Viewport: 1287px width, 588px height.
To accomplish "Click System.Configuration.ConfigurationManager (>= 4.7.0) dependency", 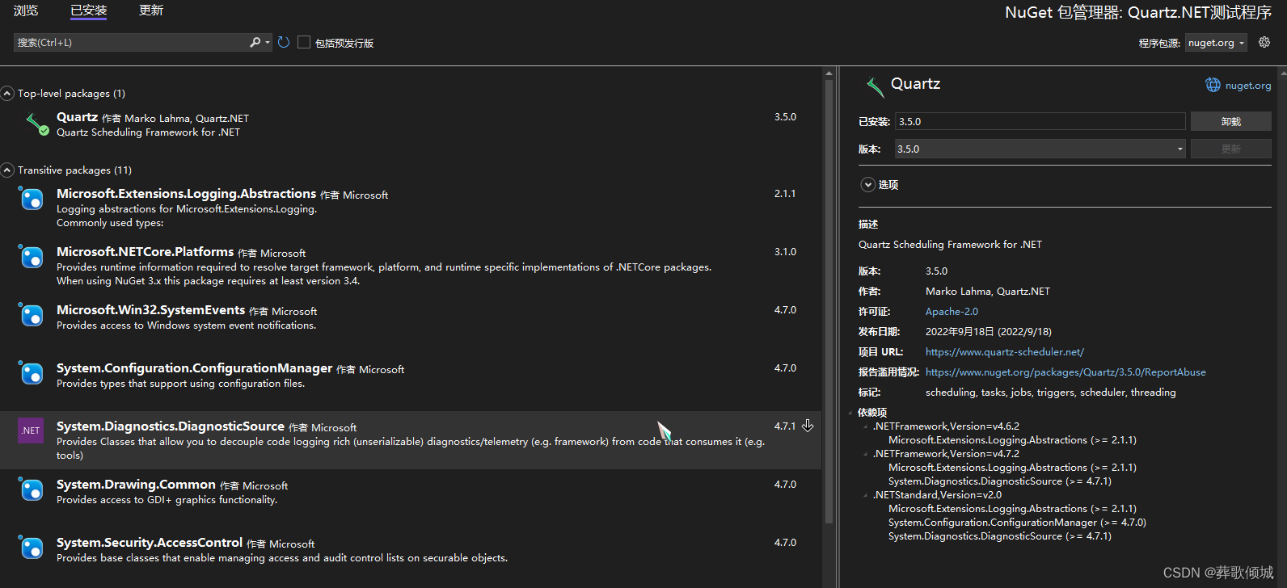I will click(1017, 523).
